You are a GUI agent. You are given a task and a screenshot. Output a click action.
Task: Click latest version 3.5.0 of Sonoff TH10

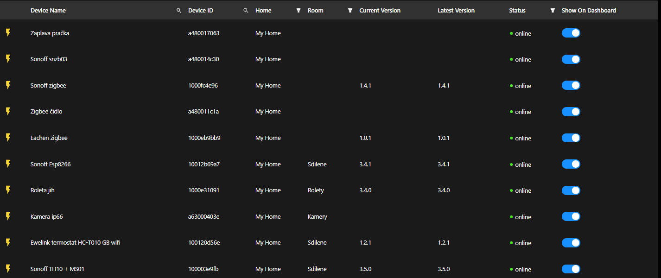444,269
